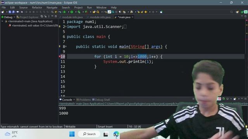Click the Run Last Tool external tools icon

coord(86,12)
